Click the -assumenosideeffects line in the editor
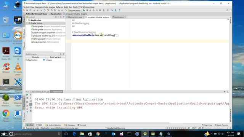This screenshot has height=137, width=244. (95, 35)
